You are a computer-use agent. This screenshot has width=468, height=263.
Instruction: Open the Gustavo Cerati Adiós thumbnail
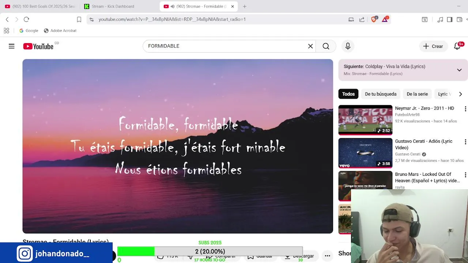point(365,153)
